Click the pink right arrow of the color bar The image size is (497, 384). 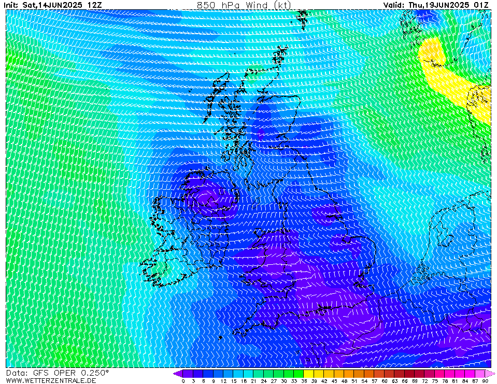(x=490, y=374)
